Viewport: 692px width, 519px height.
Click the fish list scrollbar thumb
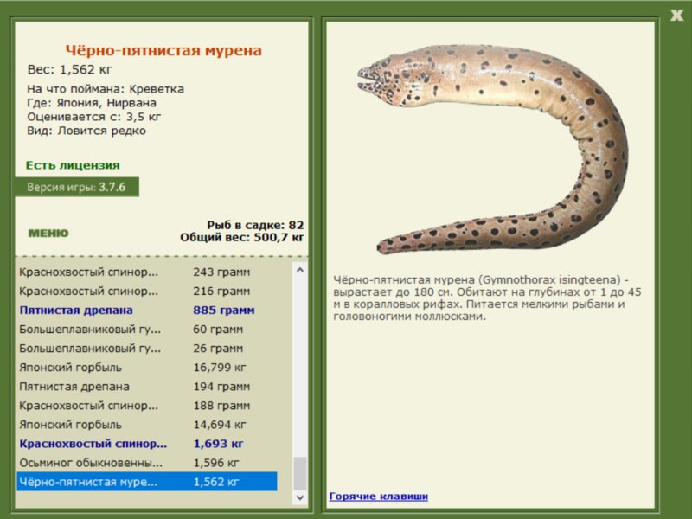300,473
